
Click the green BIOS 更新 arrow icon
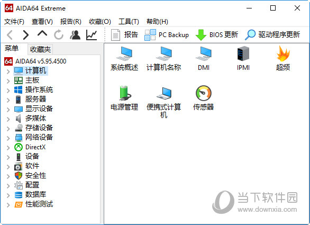coord(201,35)
